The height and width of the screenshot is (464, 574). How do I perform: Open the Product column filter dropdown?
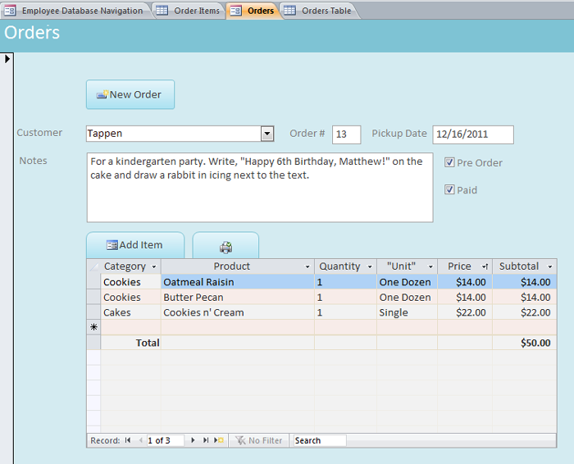[x=307, y=266]
